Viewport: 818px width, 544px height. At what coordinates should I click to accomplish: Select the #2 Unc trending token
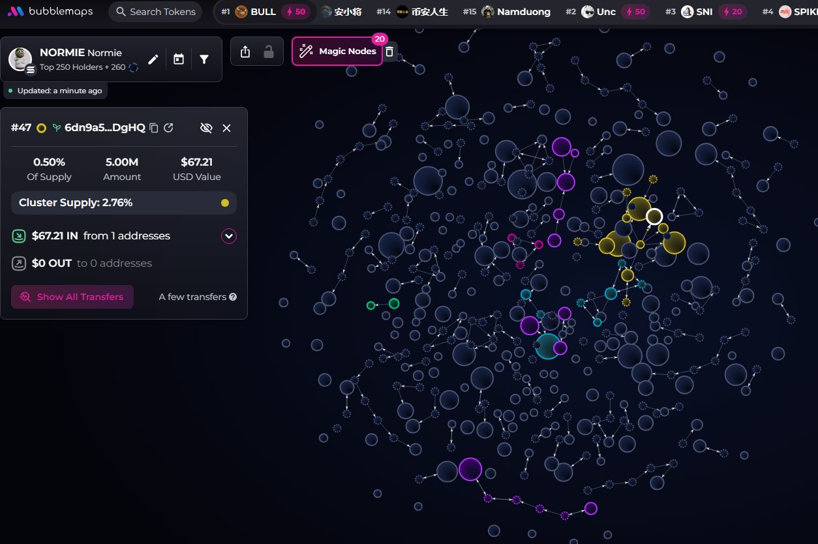coord(606,12)
